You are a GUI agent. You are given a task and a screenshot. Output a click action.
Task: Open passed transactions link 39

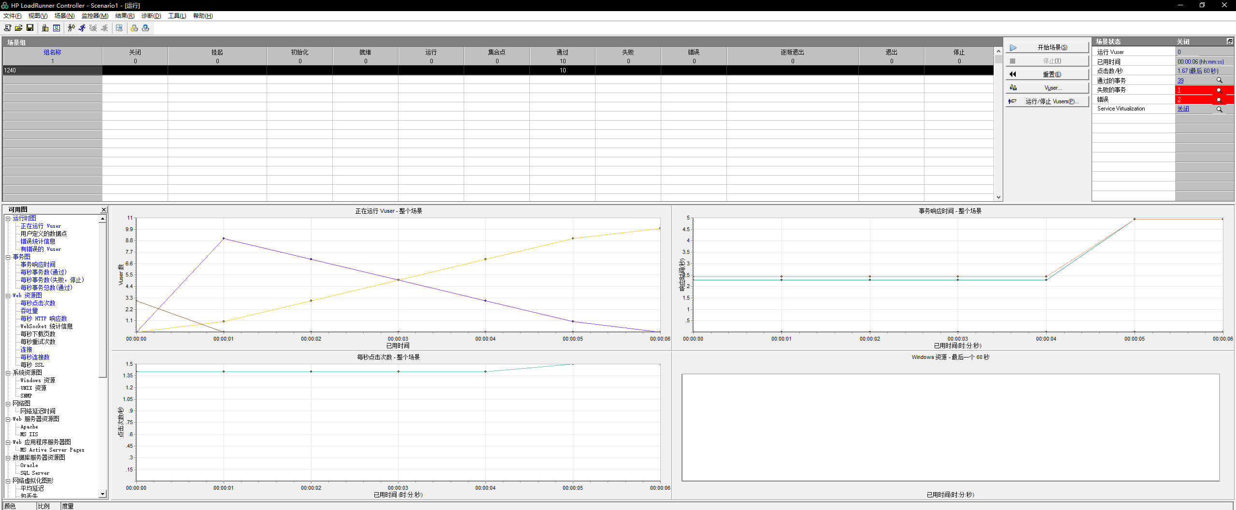tap(1180, 81)
